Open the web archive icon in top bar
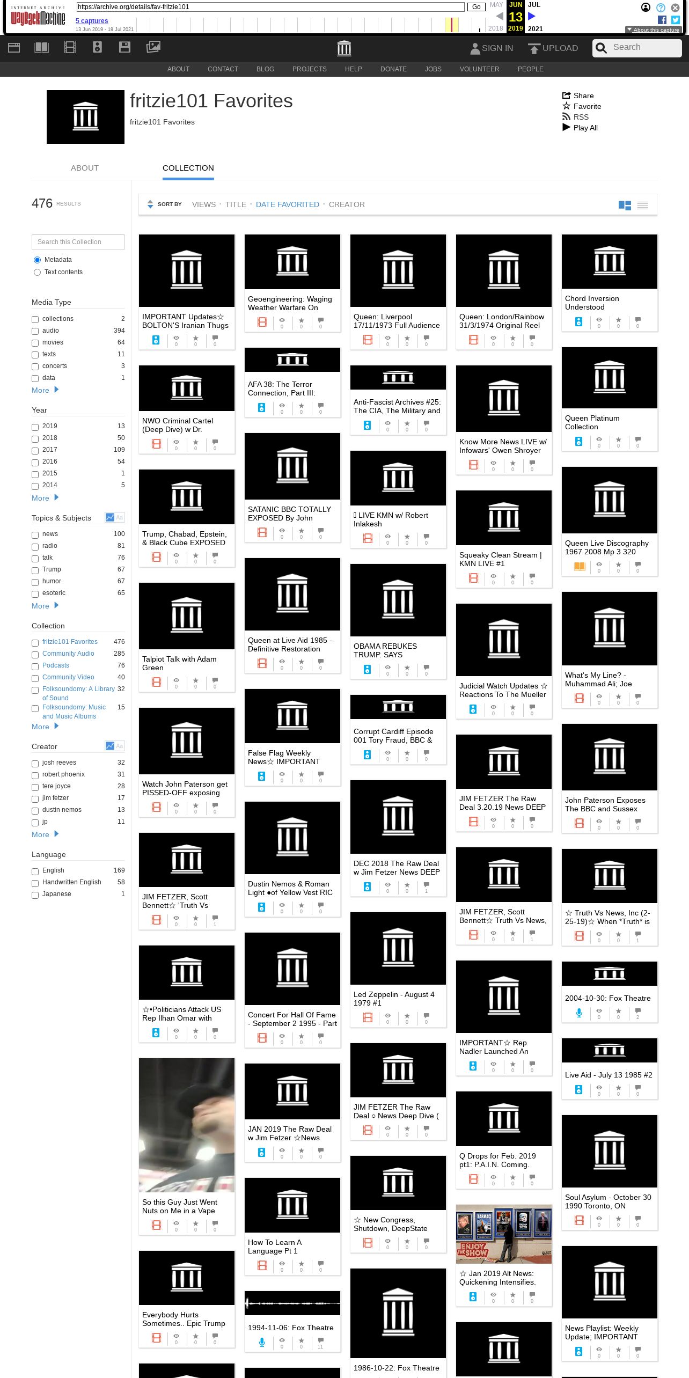Image resolution: width=689 pixels, height=1378 pixels. [x=14, y=48]
